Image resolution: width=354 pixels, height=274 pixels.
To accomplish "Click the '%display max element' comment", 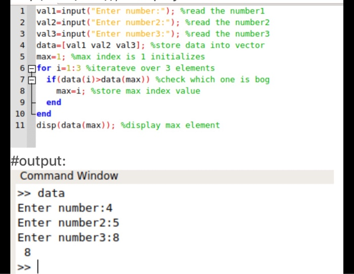I will (x=170, y=125).
